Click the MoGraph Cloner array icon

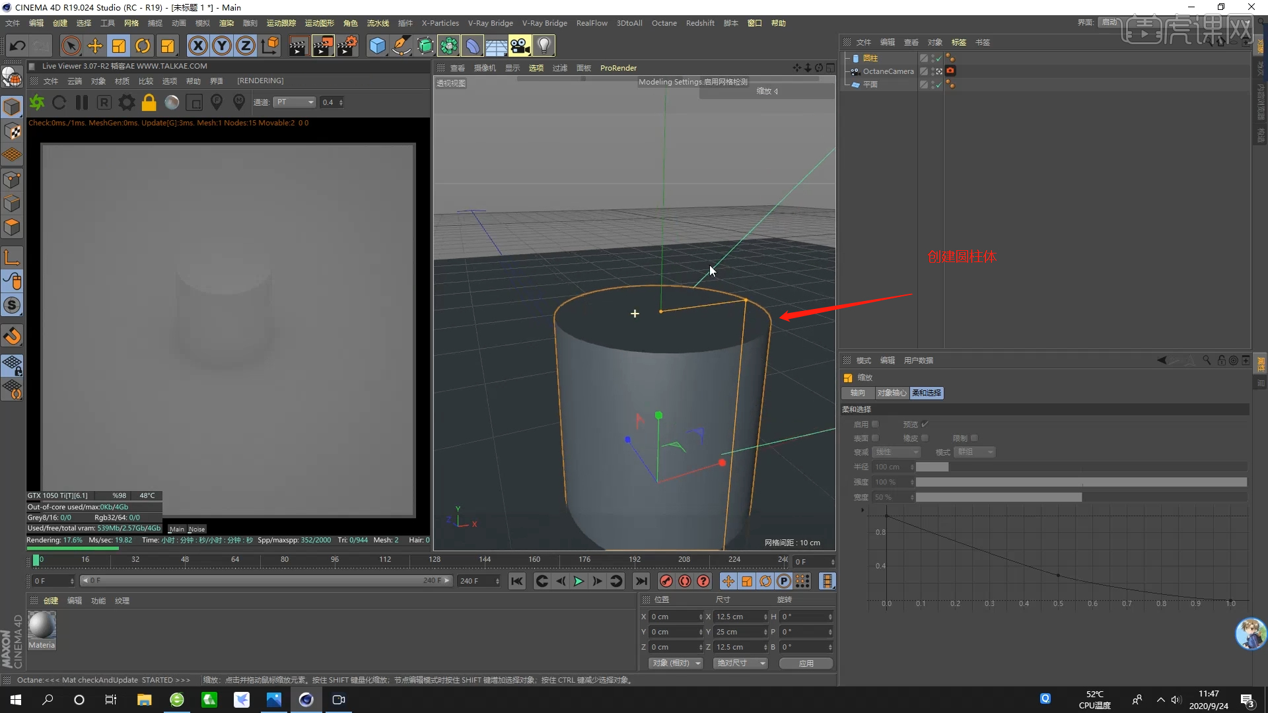point(448,46)
